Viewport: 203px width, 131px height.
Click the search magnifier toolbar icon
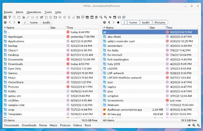click(x=101, y=17)
